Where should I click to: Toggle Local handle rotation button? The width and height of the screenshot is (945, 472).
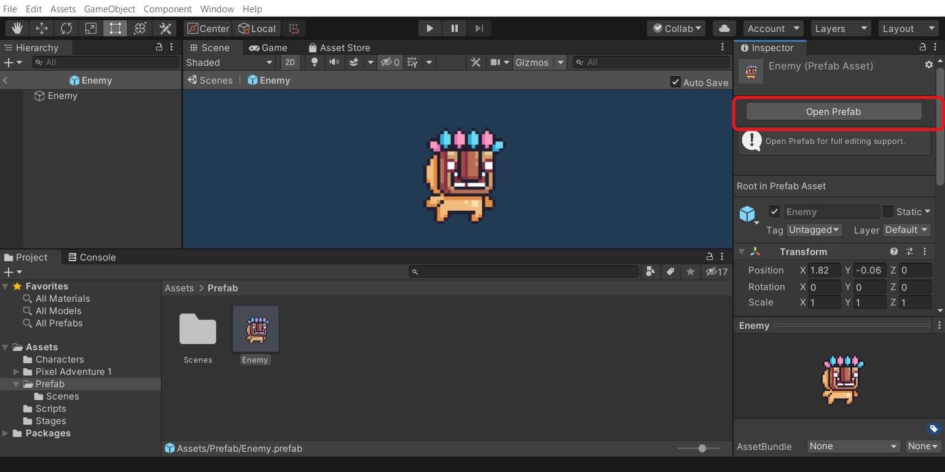tap(257, 28)
